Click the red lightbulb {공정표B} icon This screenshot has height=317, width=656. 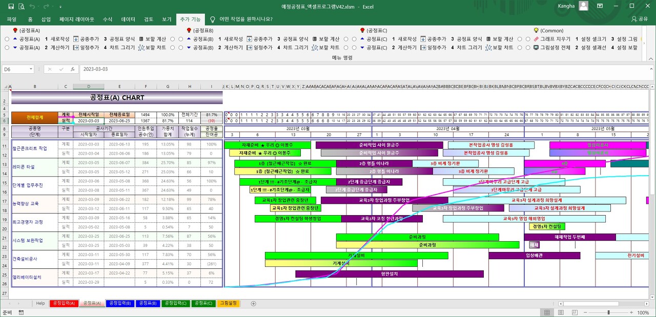click(189, 31)
